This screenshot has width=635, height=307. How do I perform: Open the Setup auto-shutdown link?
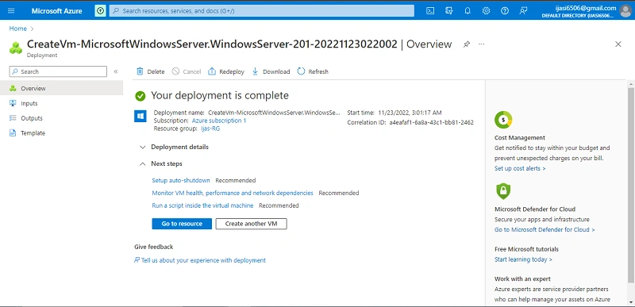[181, 180]
